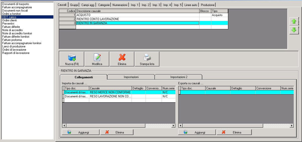
Task: Click Elimina under Importa da causali
Action: click(x=117, y=132)
